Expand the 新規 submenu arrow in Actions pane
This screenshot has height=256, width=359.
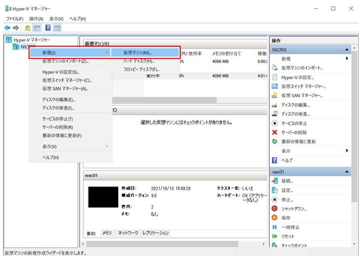(x=347, y=58)
